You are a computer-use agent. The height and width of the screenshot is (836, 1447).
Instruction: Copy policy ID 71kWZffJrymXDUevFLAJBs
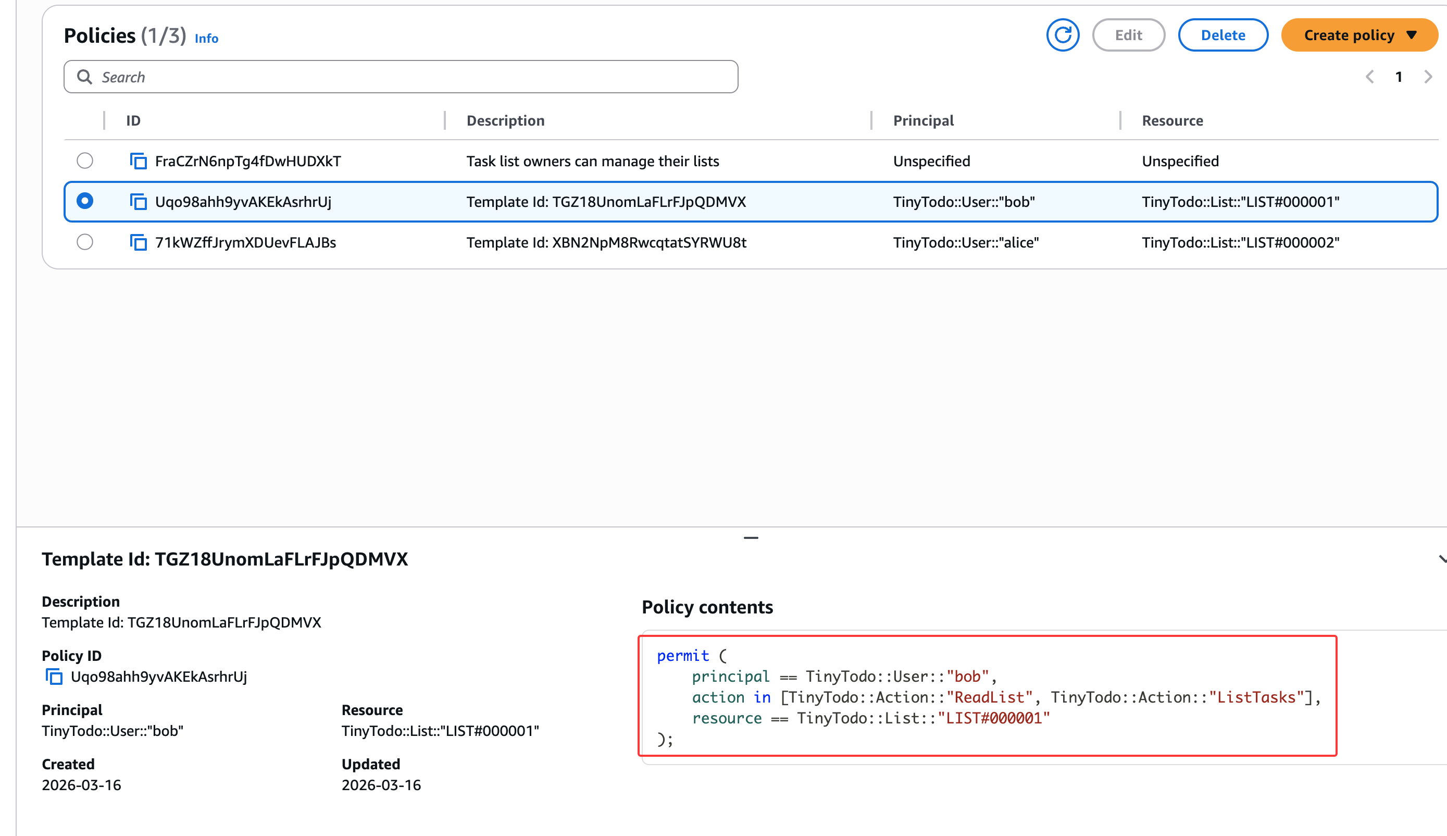(x=138, y=242)
